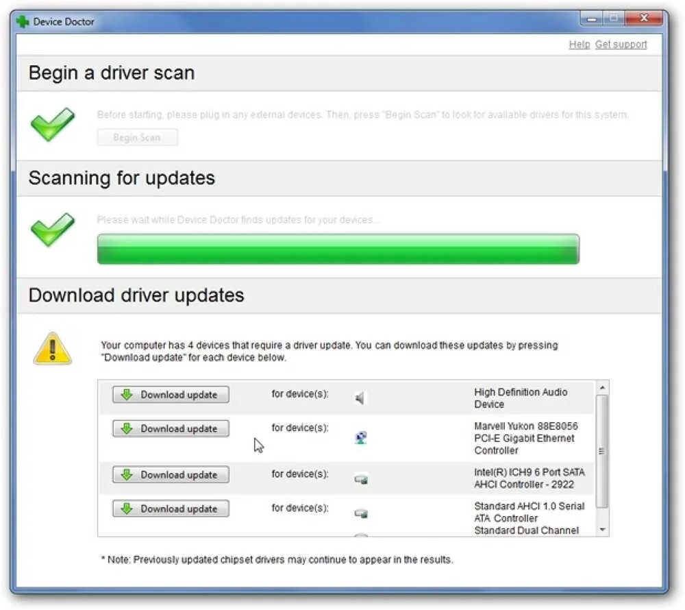This screenshot has width=685, height=610.
Task: Click the device list scrollbar up arrow
Action: pyautogui.click(x=602, y=387)
